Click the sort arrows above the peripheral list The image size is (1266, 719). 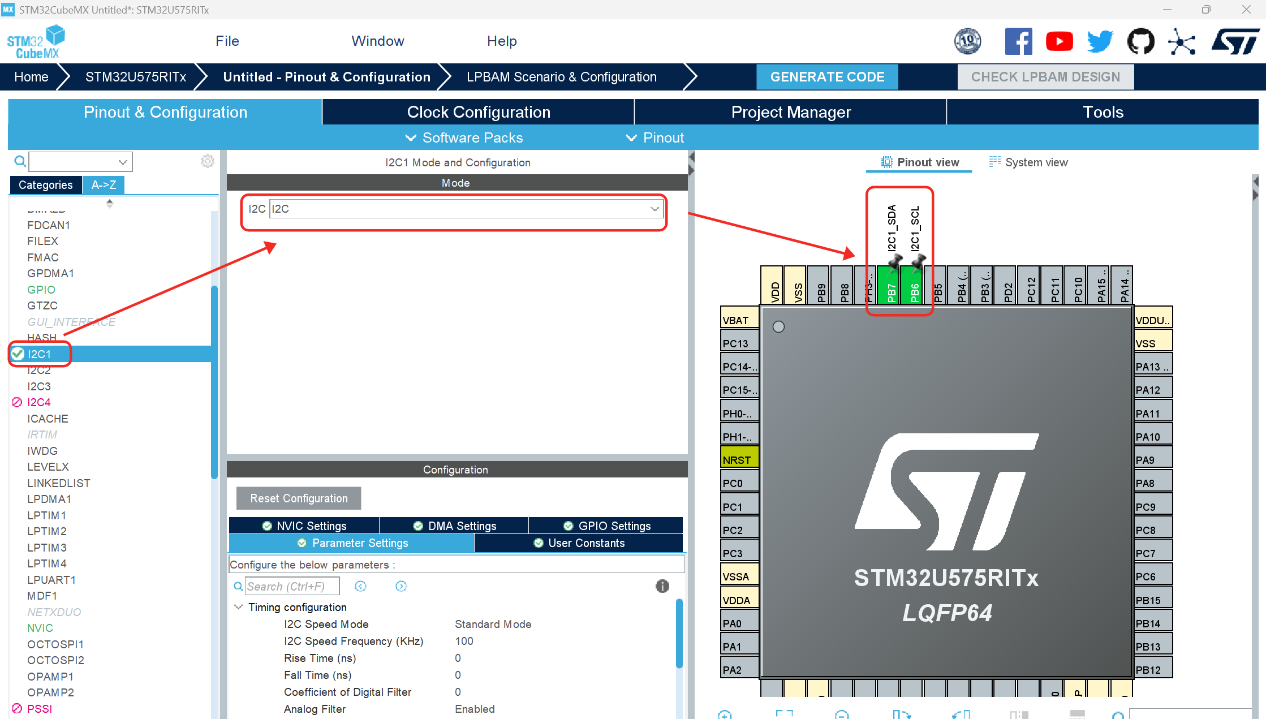coord(110,204)
